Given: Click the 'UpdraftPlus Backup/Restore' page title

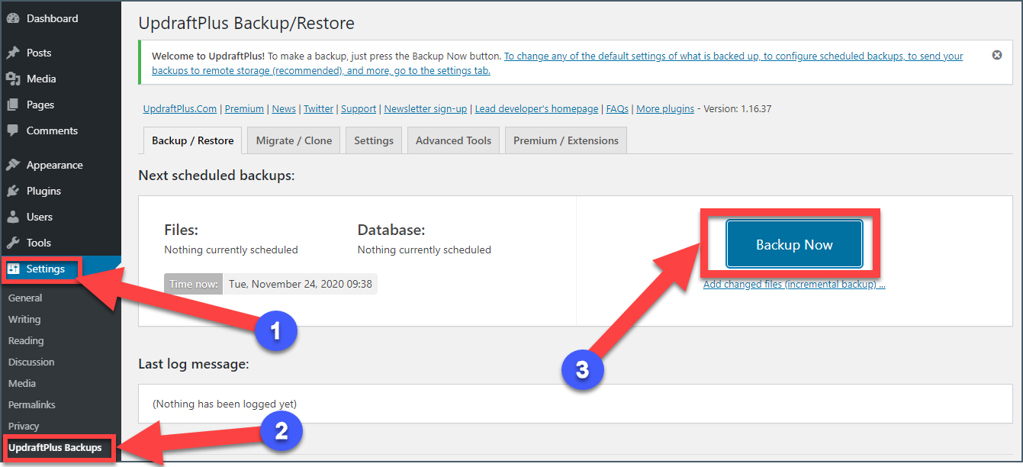Looking at the screenshot, I should click(x=246, y=24).
